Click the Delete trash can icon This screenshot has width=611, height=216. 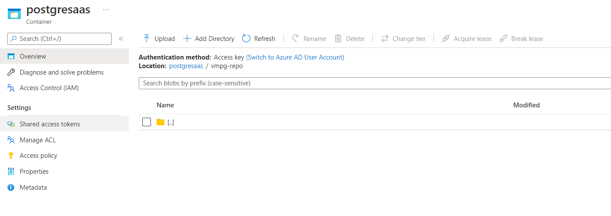tap(338, 38)
